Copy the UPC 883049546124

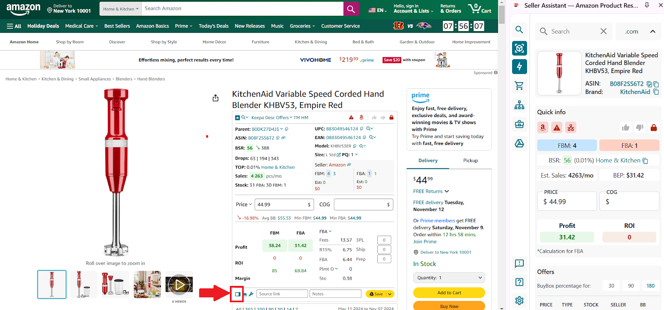pyautogui.click(x=362, y=129)
